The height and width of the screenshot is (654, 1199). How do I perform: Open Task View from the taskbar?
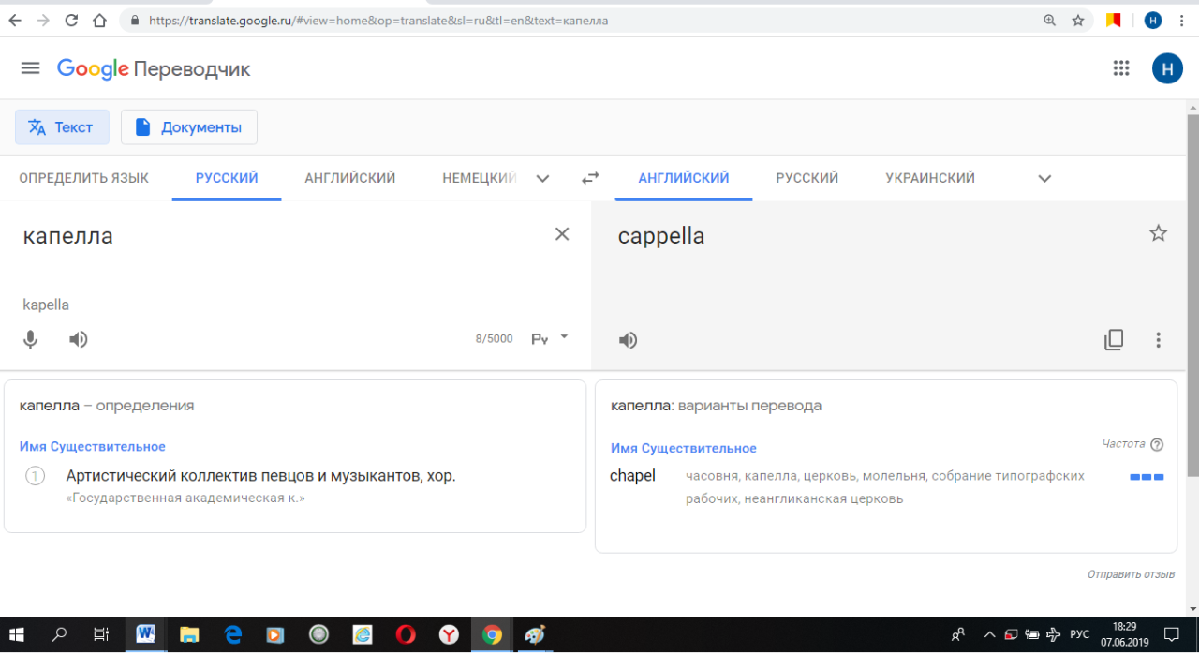[x=101, y=634]
